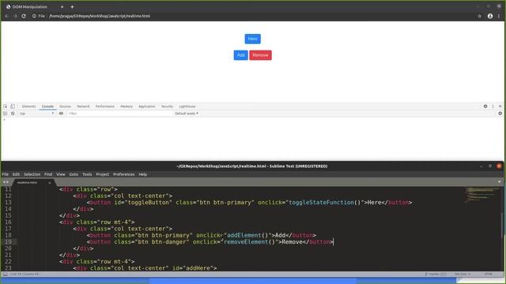This screenshot has width=506, height=284.
Task: Switch to the Application tab
Action: coord(147,106)
